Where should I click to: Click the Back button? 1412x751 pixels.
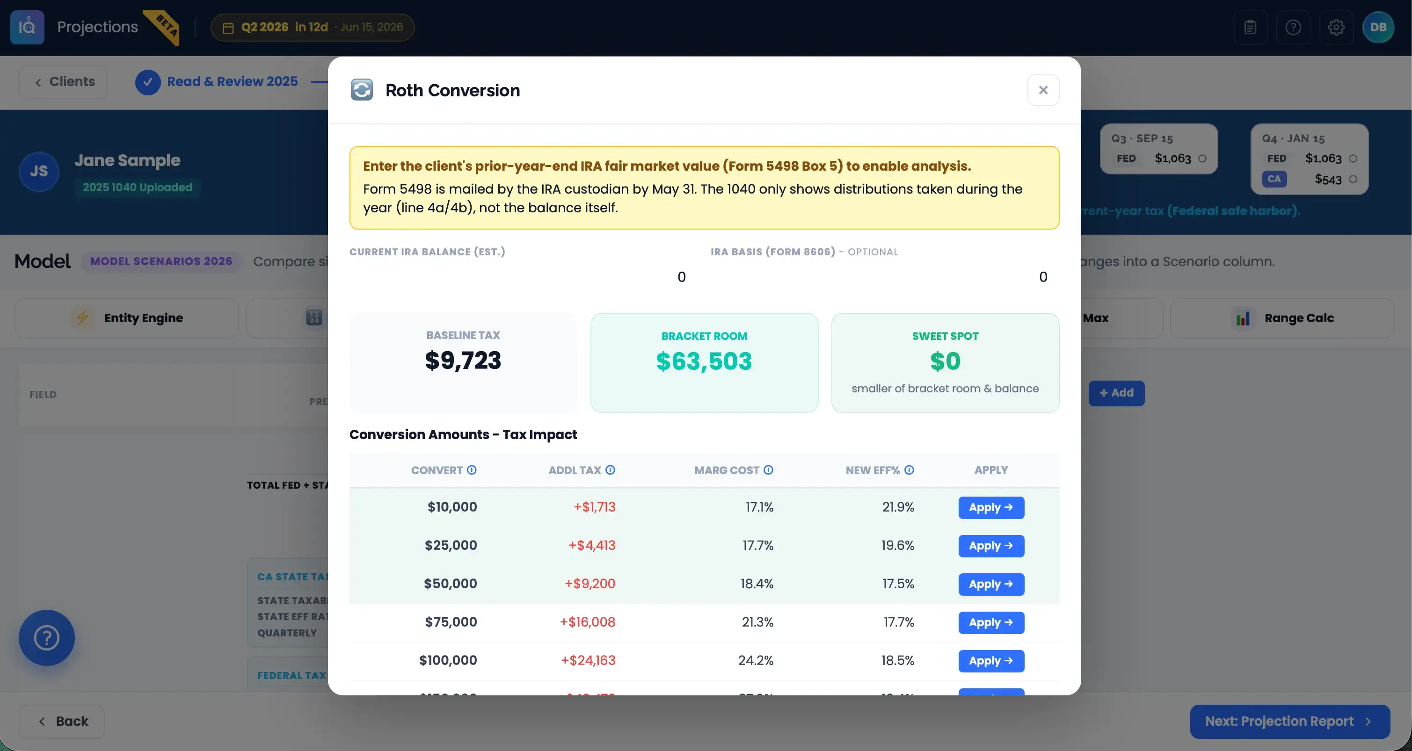62,721
